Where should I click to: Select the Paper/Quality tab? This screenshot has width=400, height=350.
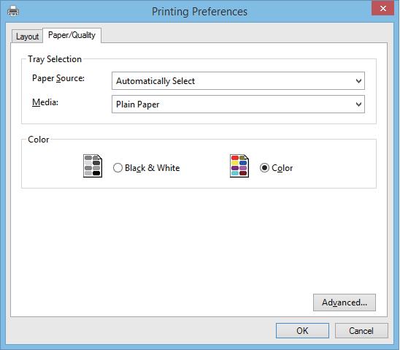72,35
